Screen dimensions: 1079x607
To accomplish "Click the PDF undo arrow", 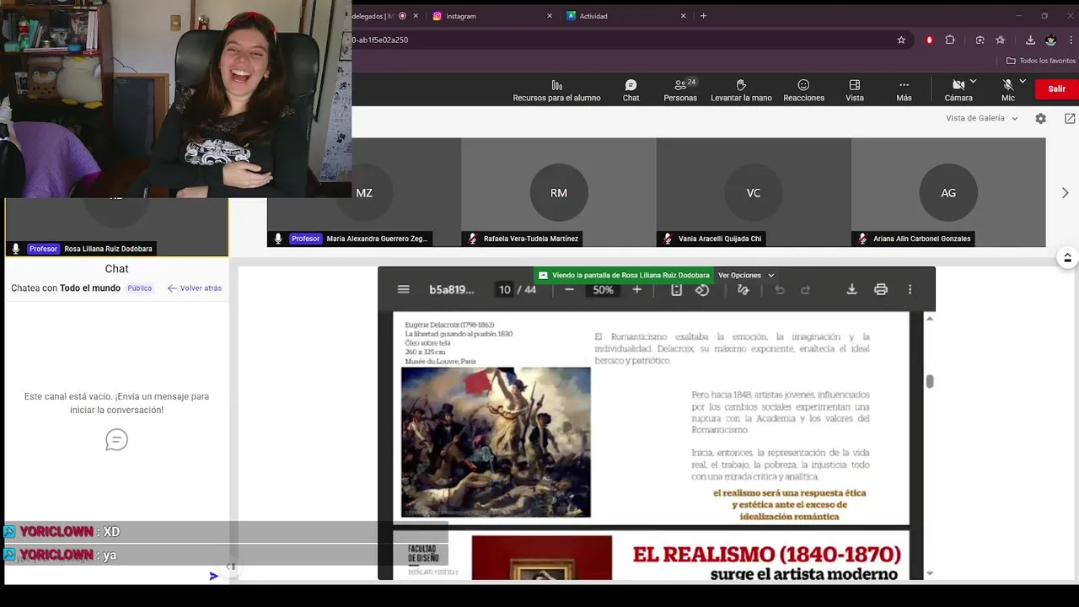I will pyautogui.click(x=780, y=289).
